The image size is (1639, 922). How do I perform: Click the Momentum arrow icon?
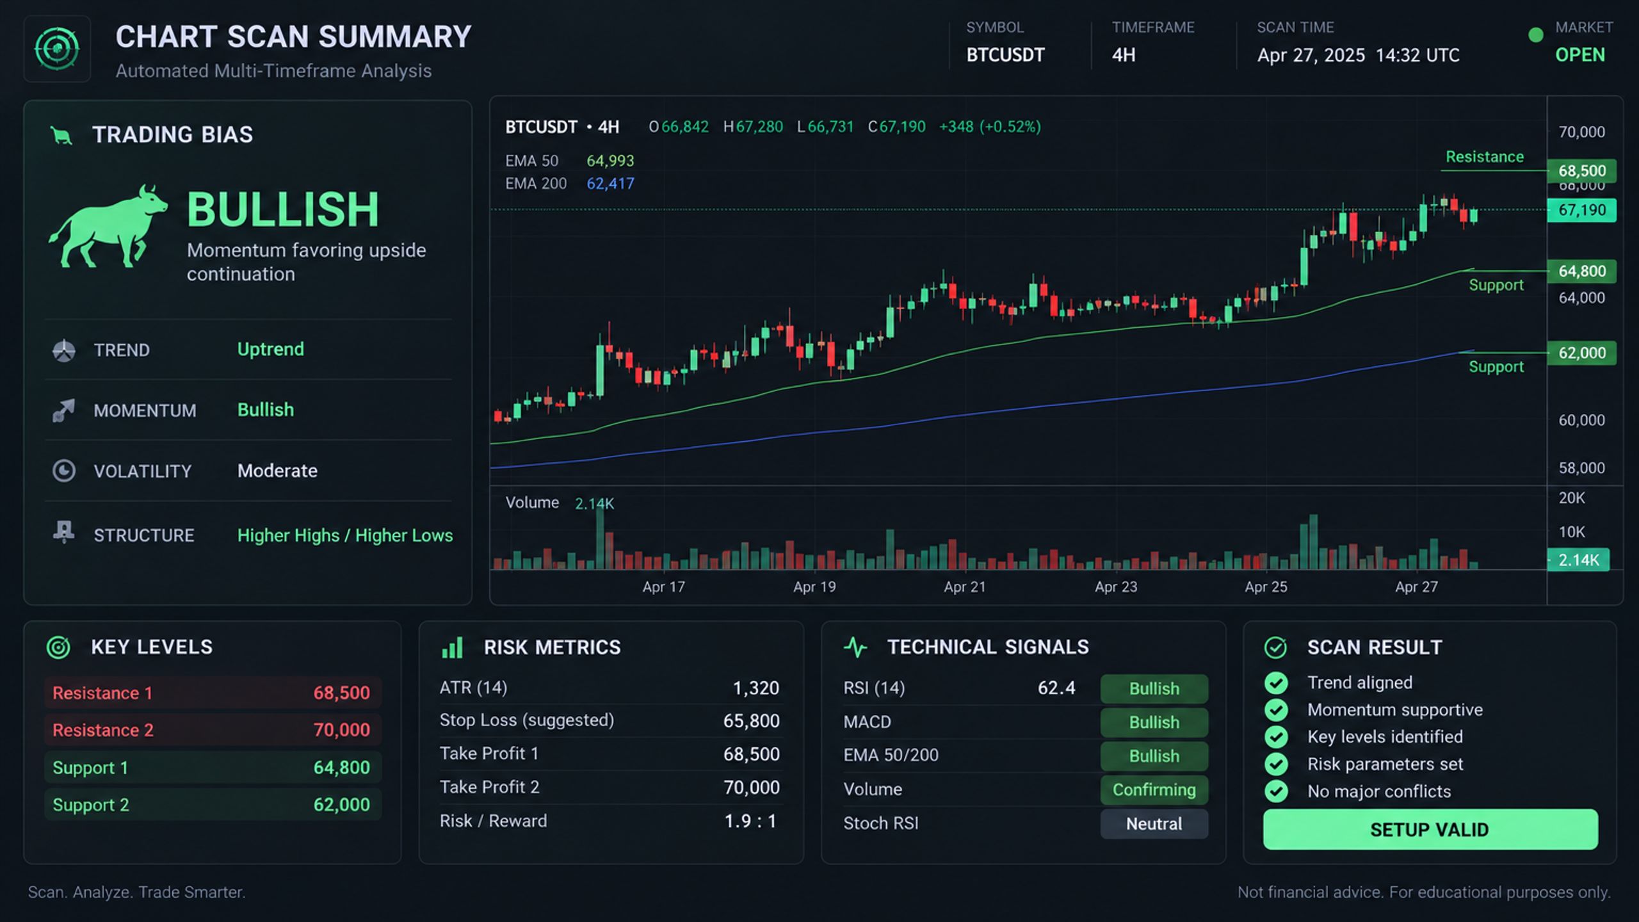(63, 410)
